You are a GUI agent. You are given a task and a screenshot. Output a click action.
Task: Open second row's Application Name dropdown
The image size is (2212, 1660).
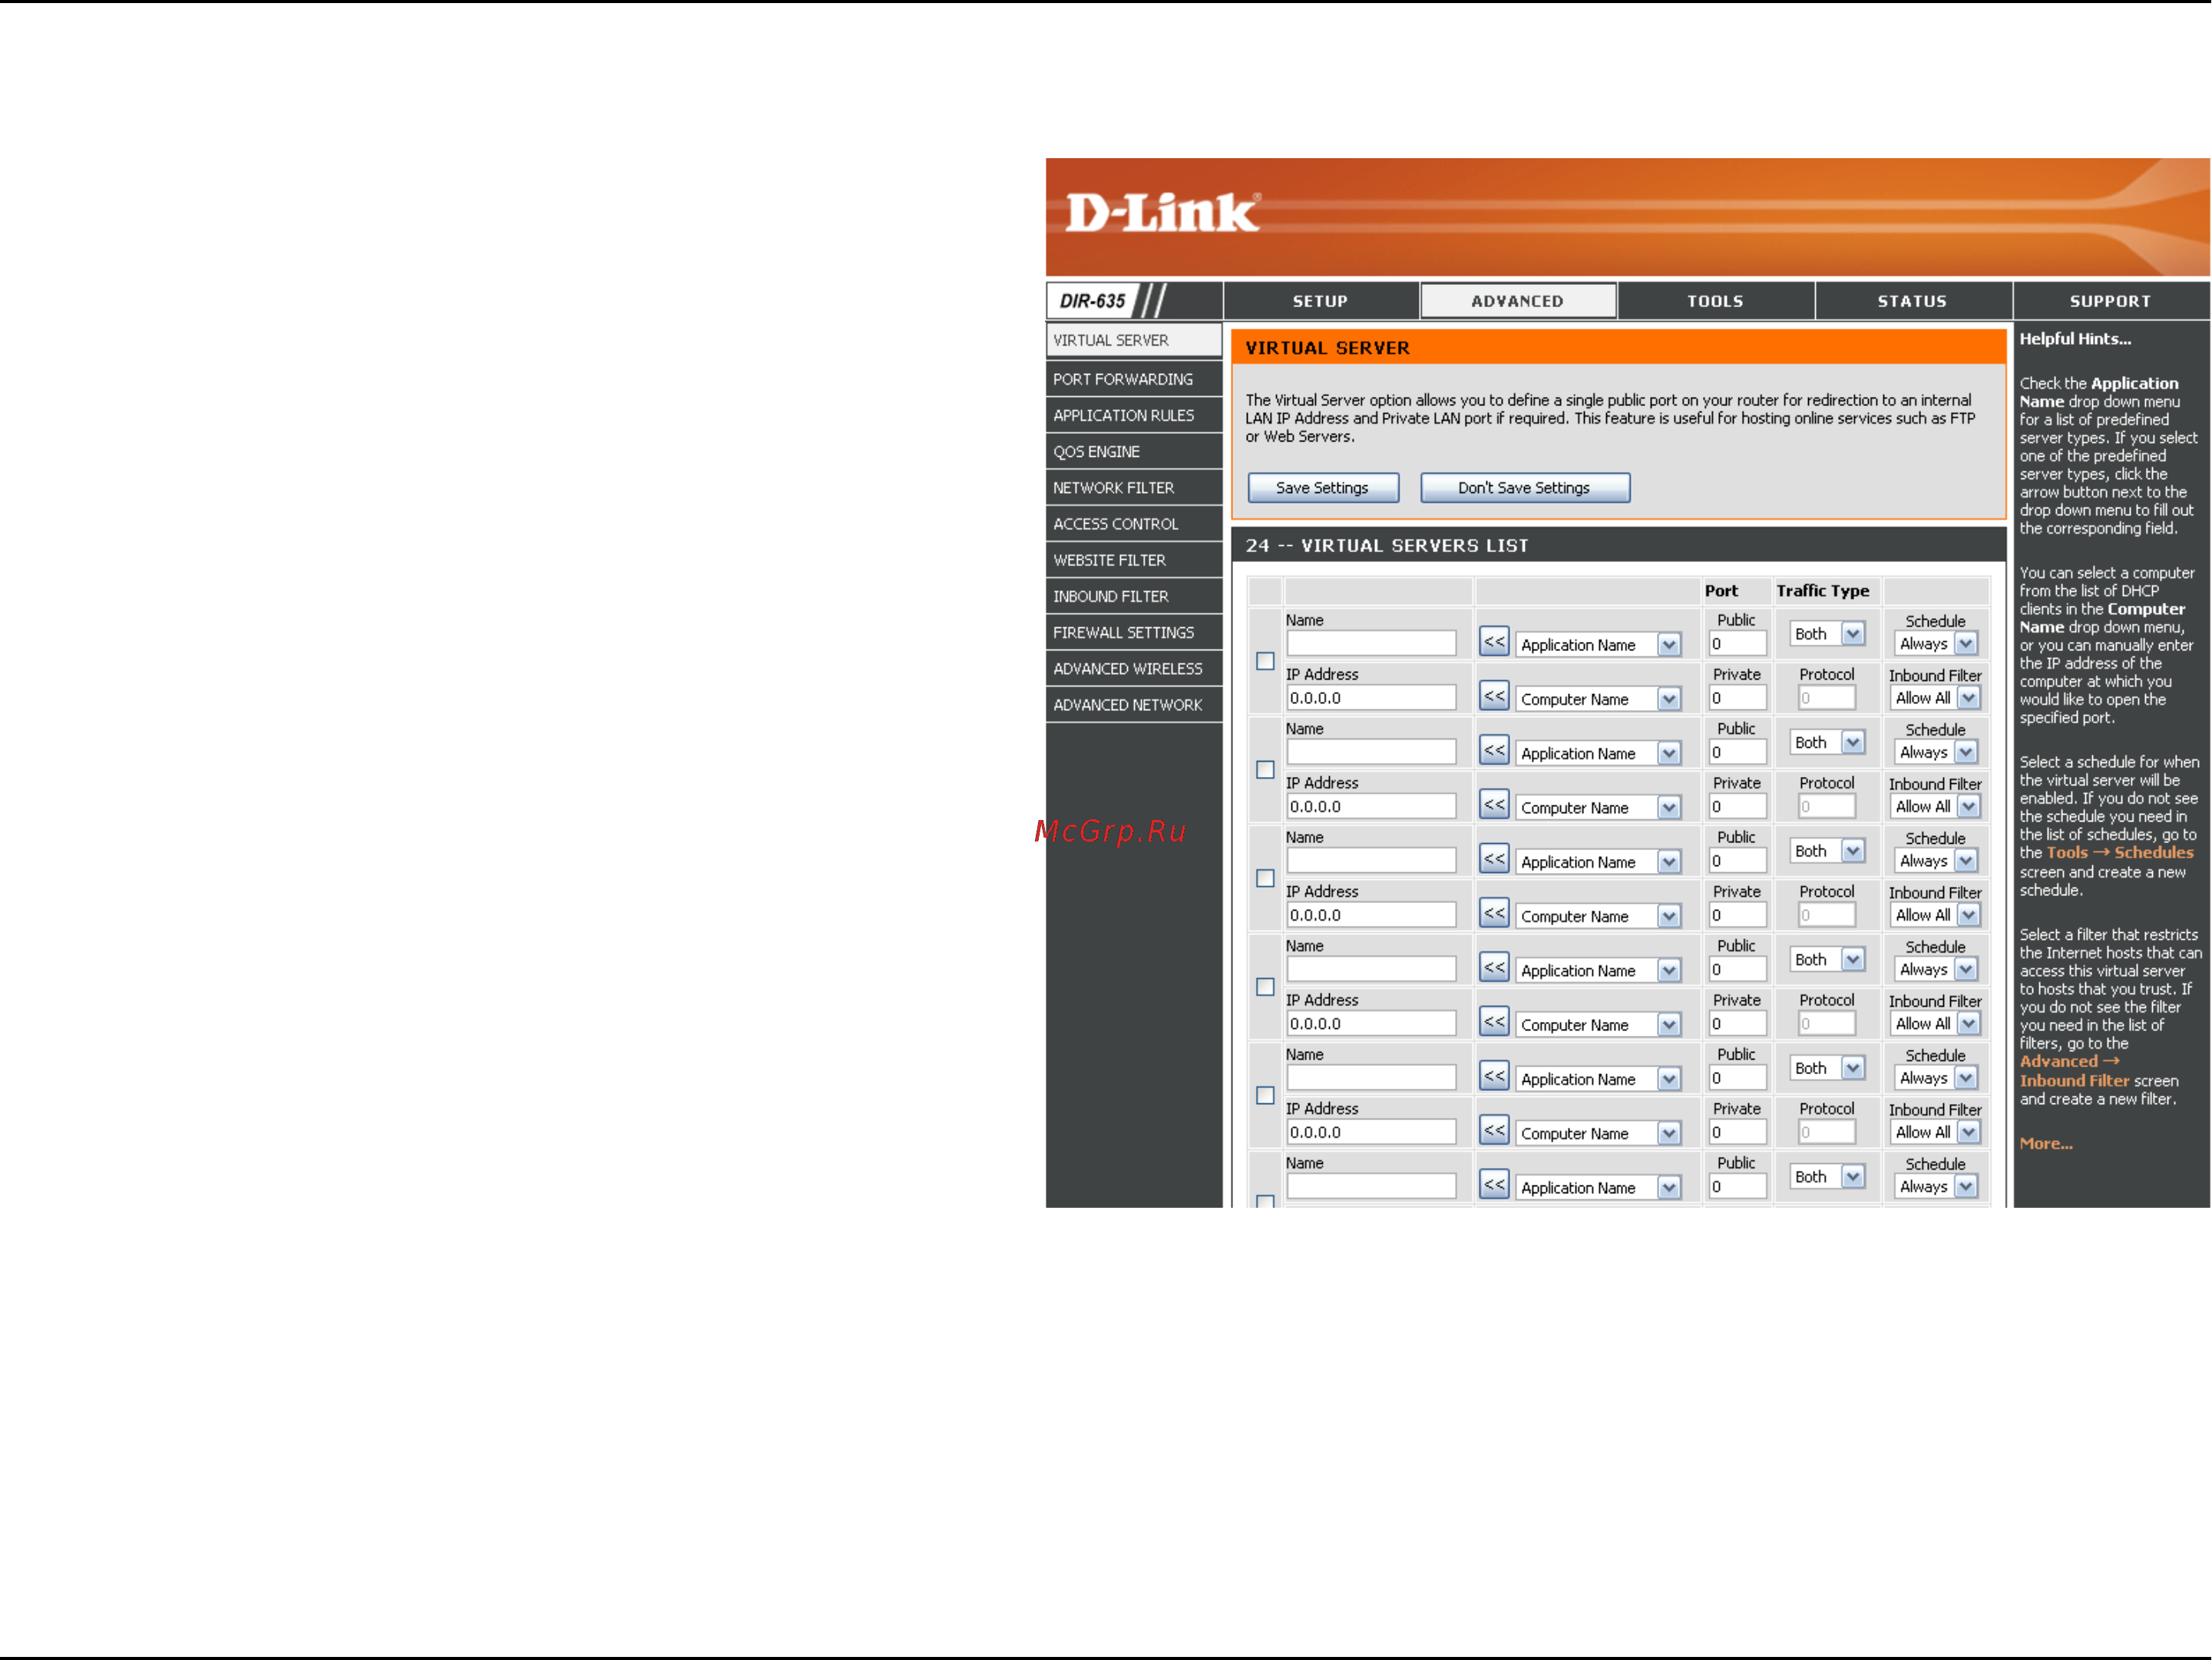(x=1598, y=754)
